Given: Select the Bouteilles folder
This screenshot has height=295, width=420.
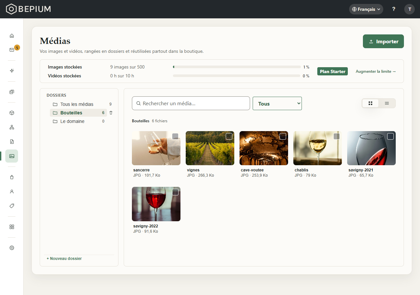Looking at the screenshot, I should coord(78,113).
